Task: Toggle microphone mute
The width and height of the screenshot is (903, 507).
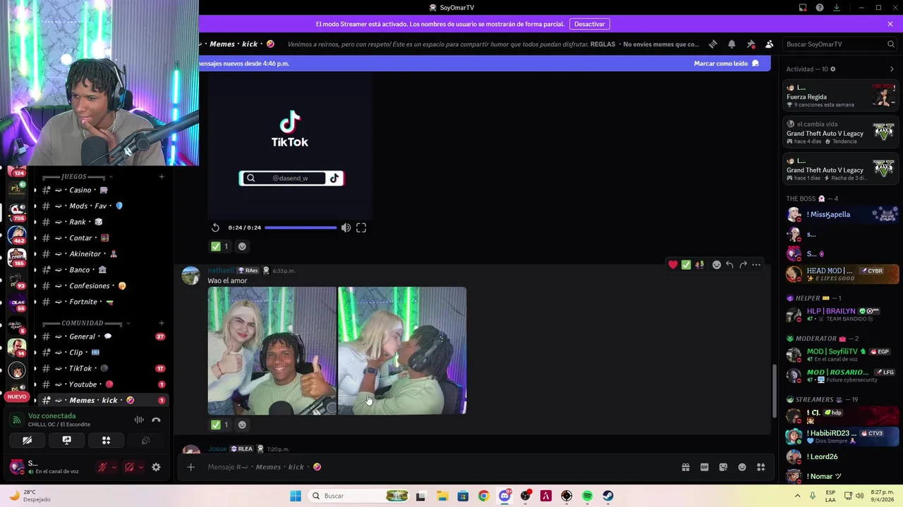Action: tap(102, 467)
